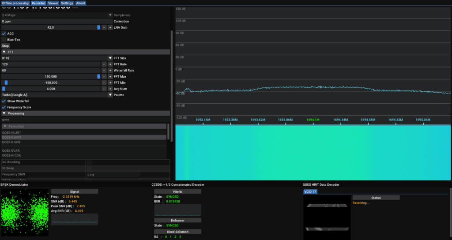Decrease Waterfall Rate with minus button
452x240 pixels.
coord(104,71)
